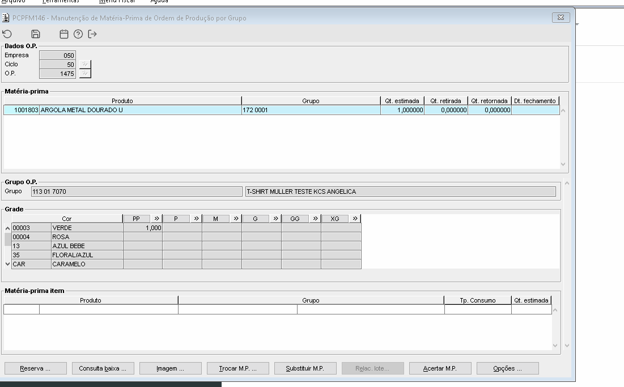Image resolution: width=624 pixels, height=387 pixels.
Task: Click the Qt. estimada value 1,000000
Action: tap(402, 110)
